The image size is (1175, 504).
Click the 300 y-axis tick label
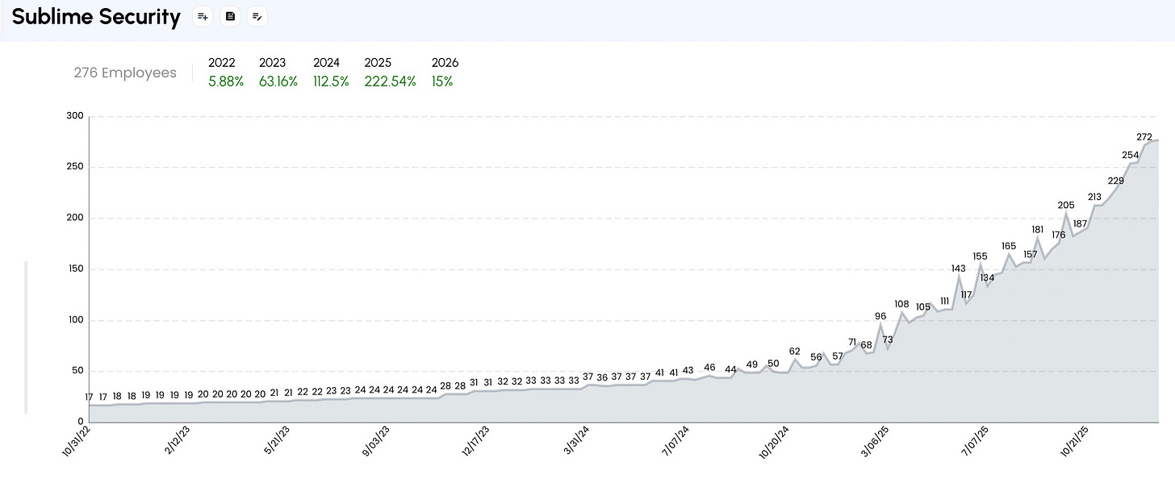pyautogui.click(x=75, y=116)
